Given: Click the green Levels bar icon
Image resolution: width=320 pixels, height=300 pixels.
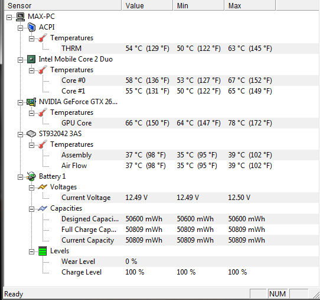Looking at the screenshot, I should point(43,251).
